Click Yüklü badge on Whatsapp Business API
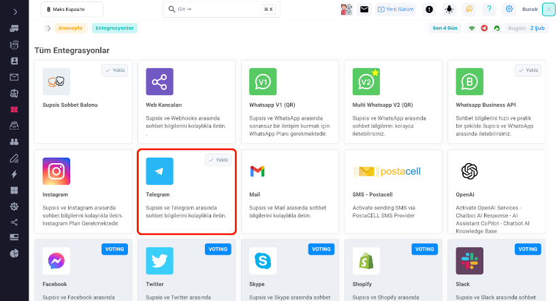Viewport: 559px width, 301px height. click(528, 71)
